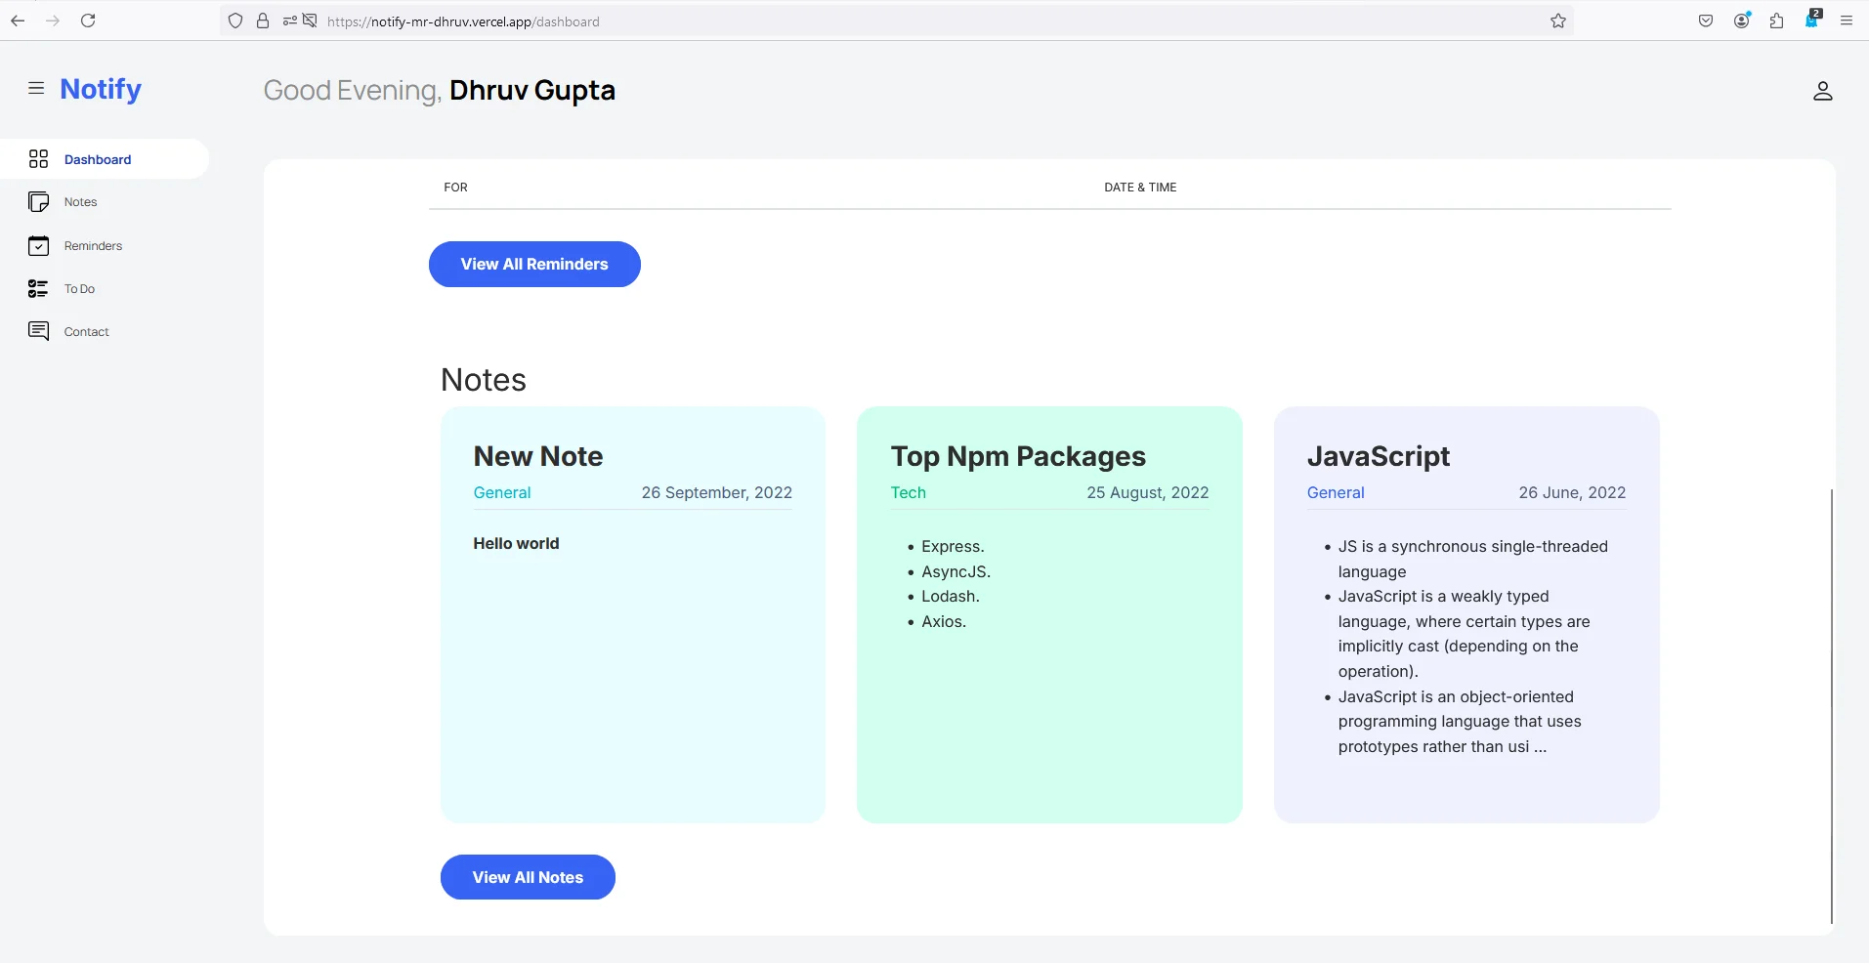
Task: Select the Dashboard grid icon
Action: click(38, 159)
